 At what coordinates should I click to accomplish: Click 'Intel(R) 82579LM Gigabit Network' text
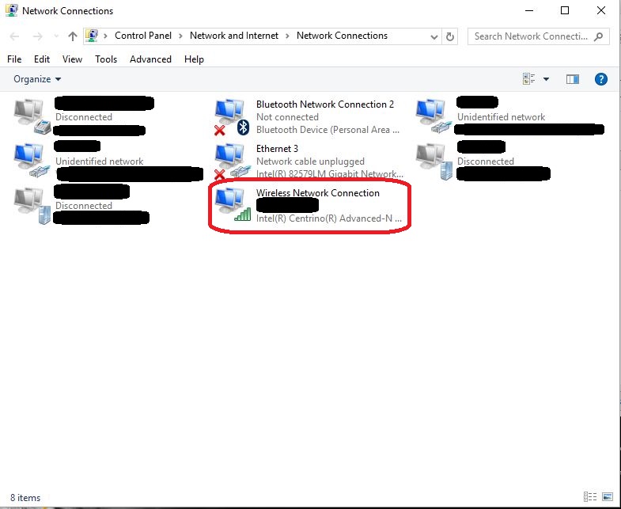pos(330,173)
